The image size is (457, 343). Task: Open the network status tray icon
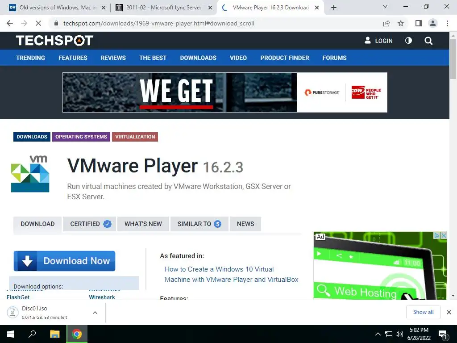click(x=389, y=334)
